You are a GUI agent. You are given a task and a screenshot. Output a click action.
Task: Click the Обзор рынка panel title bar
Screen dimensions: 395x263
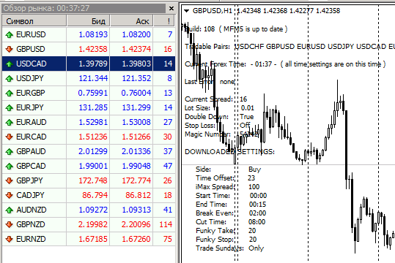[x=84, y=8]
